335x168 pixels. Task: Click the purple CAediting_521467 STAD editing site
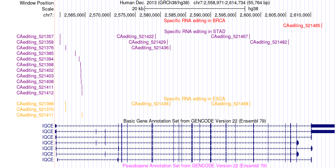pyautogui.click(x=230, y=37)
